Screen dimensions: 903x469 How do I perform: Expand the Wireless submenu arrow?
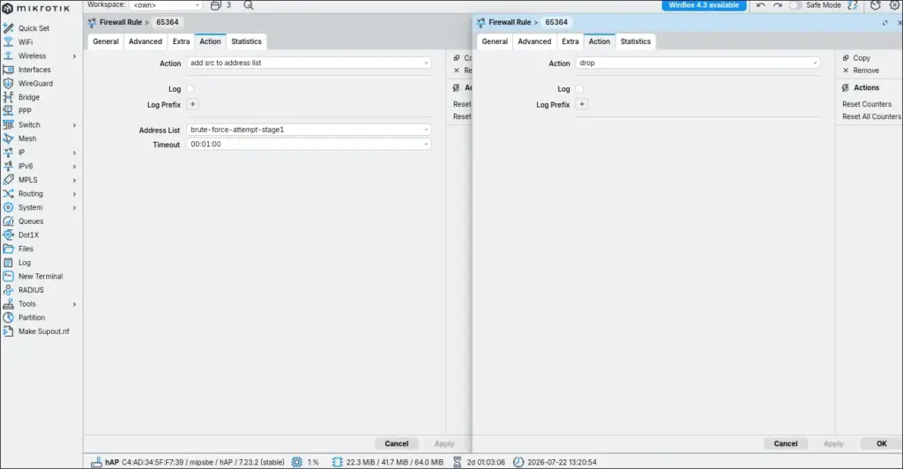pyautogui.click(x=74, y=56)
